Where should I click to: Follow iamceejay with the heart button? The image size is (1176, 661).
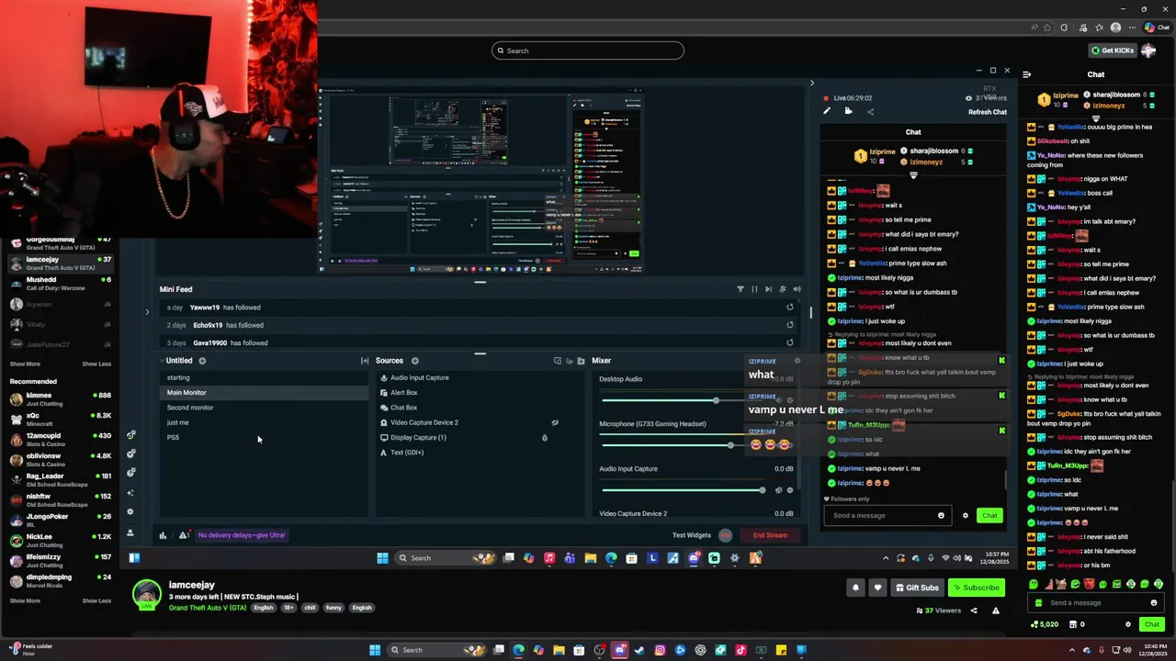pos(877,588)
